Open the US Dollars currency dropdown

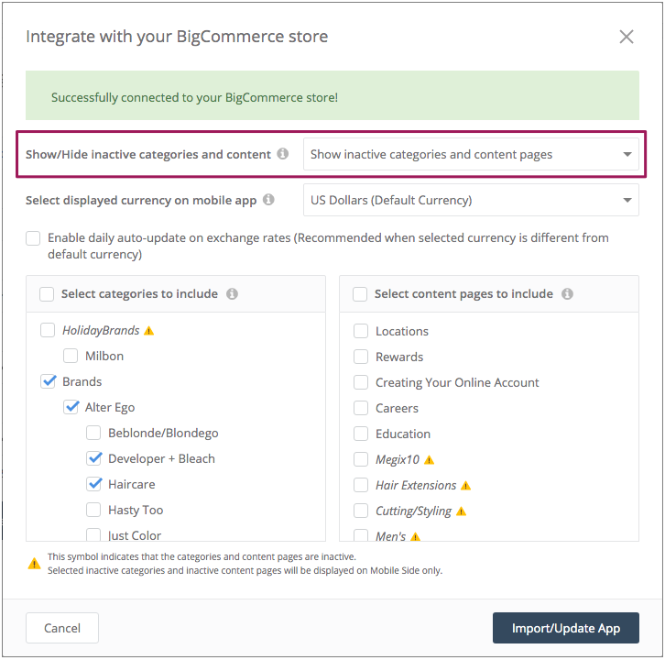click(471, 199)
